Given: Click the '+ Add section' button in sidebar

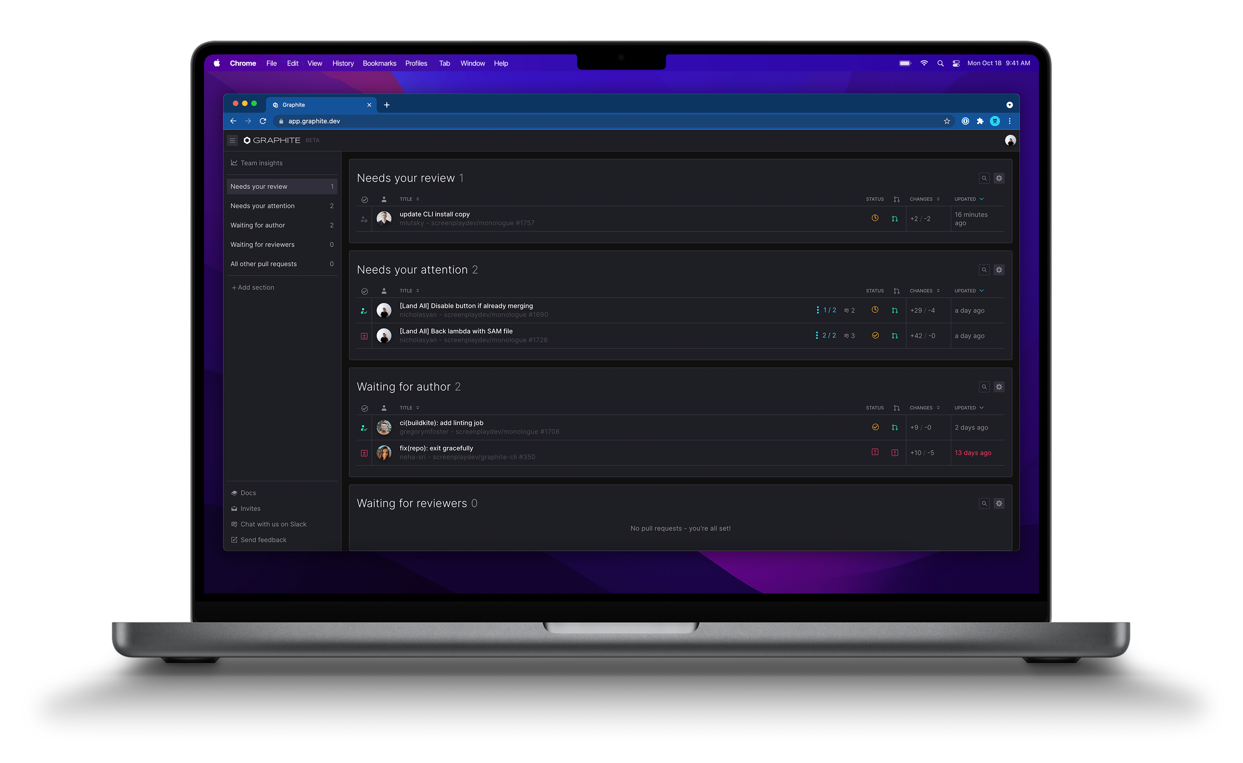Looking at the screenshot, I should (253, 287).
